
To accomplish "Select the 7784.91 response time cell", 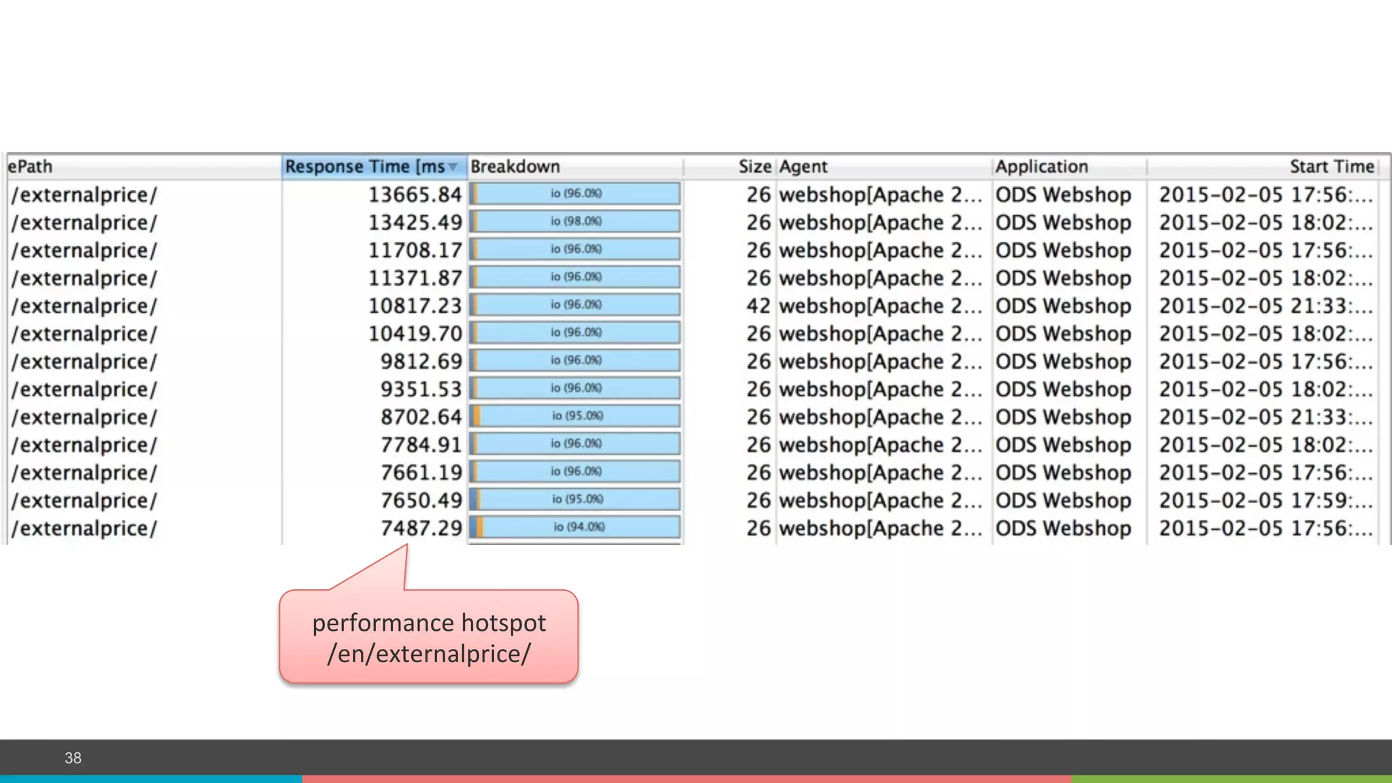I will pos(421,445).
